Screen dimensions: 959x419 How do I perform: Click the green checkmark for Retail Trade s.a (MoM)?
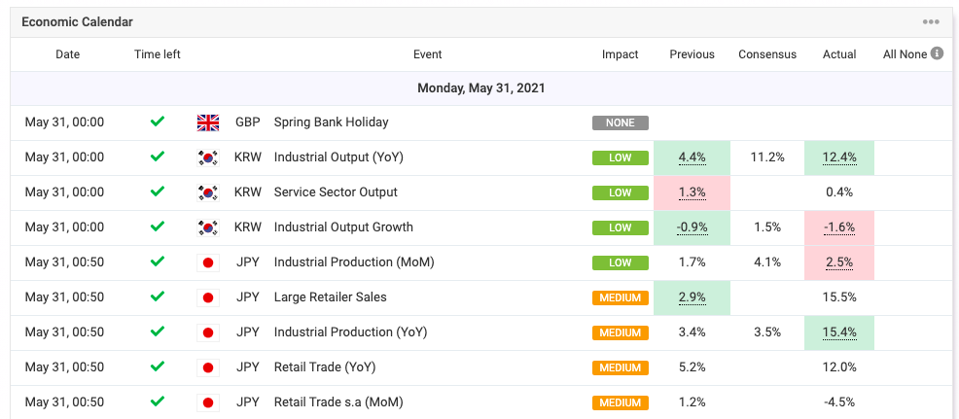[158, 402]
